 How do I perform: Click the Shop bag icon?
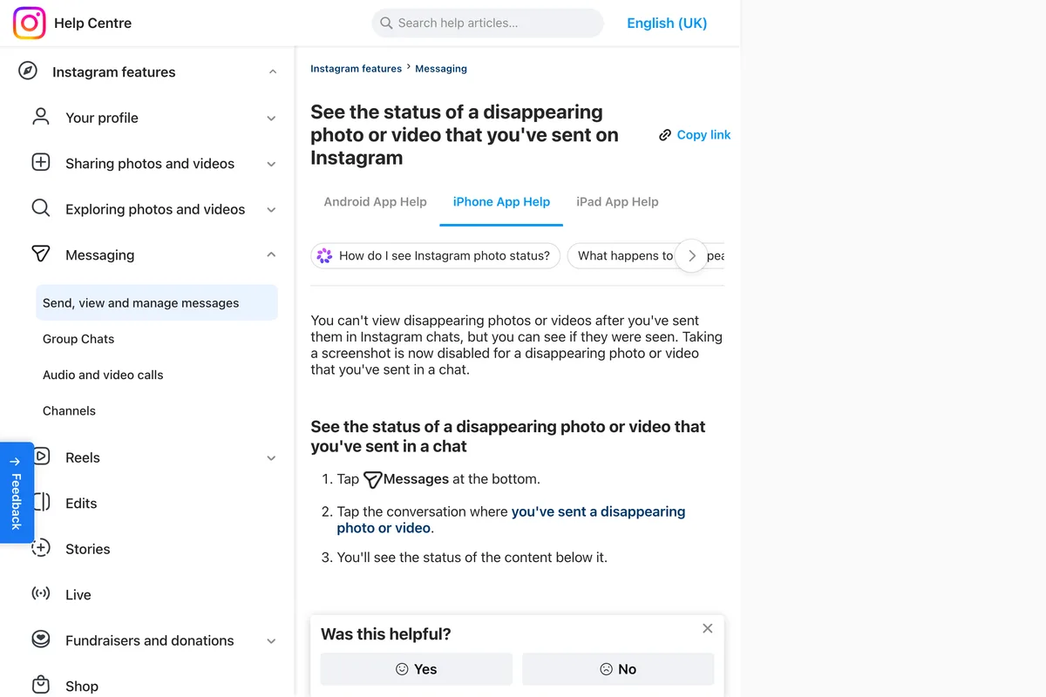pyautogui.click(x=41, y=685)
